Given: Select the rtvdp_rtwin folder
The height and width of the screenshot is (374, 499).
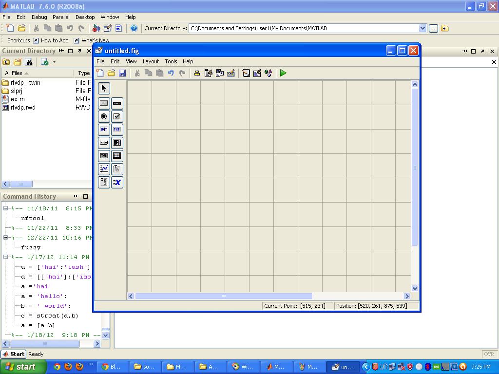Looking at the screenshot, I should 25,83.
